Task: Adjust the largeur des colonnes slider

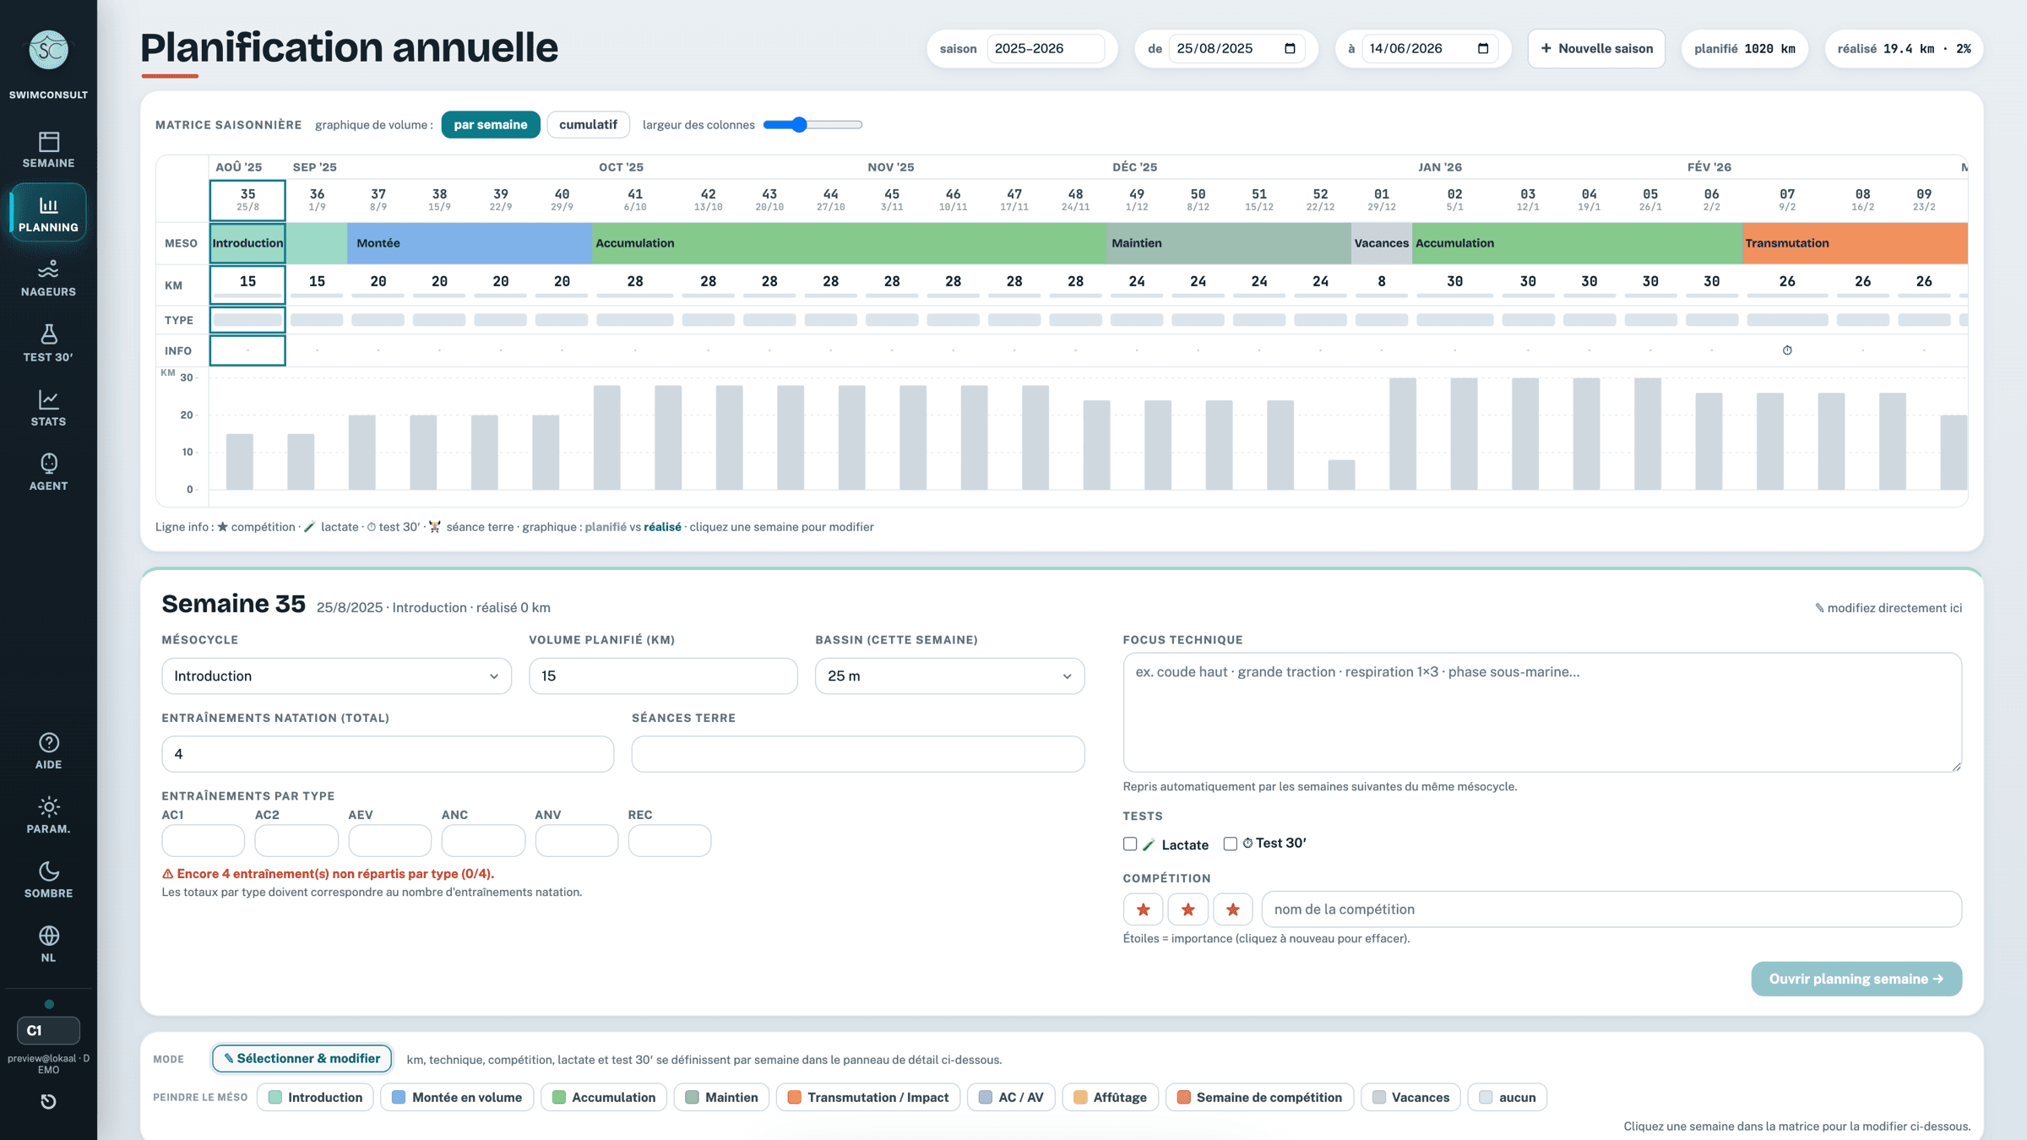Action: click(812, 125)
